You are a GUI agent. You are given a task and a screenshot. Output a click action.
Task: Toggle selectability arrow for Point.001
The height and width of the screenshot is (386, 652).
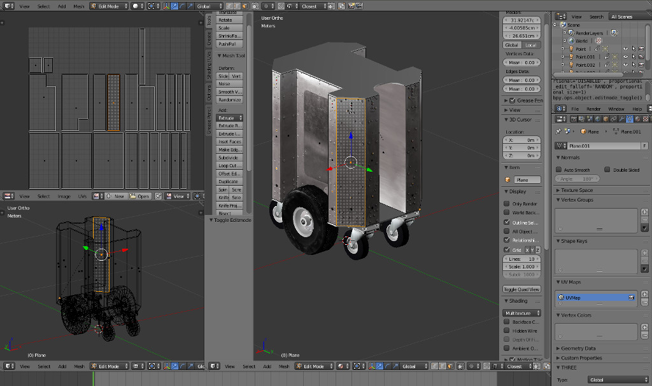[635, 57]
